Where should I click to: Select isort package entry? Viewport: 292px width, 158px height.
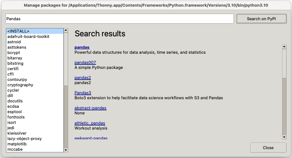(35, 123)
